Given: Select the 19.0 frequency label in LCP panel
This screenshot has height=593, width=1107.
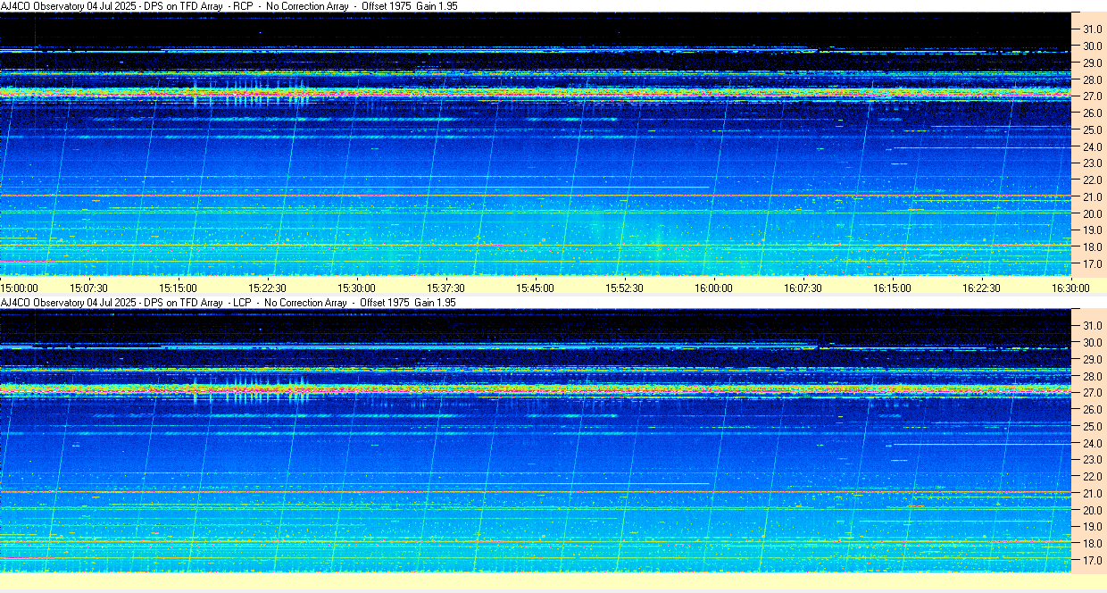Looking at the screenshot, I should (1092, 527).
